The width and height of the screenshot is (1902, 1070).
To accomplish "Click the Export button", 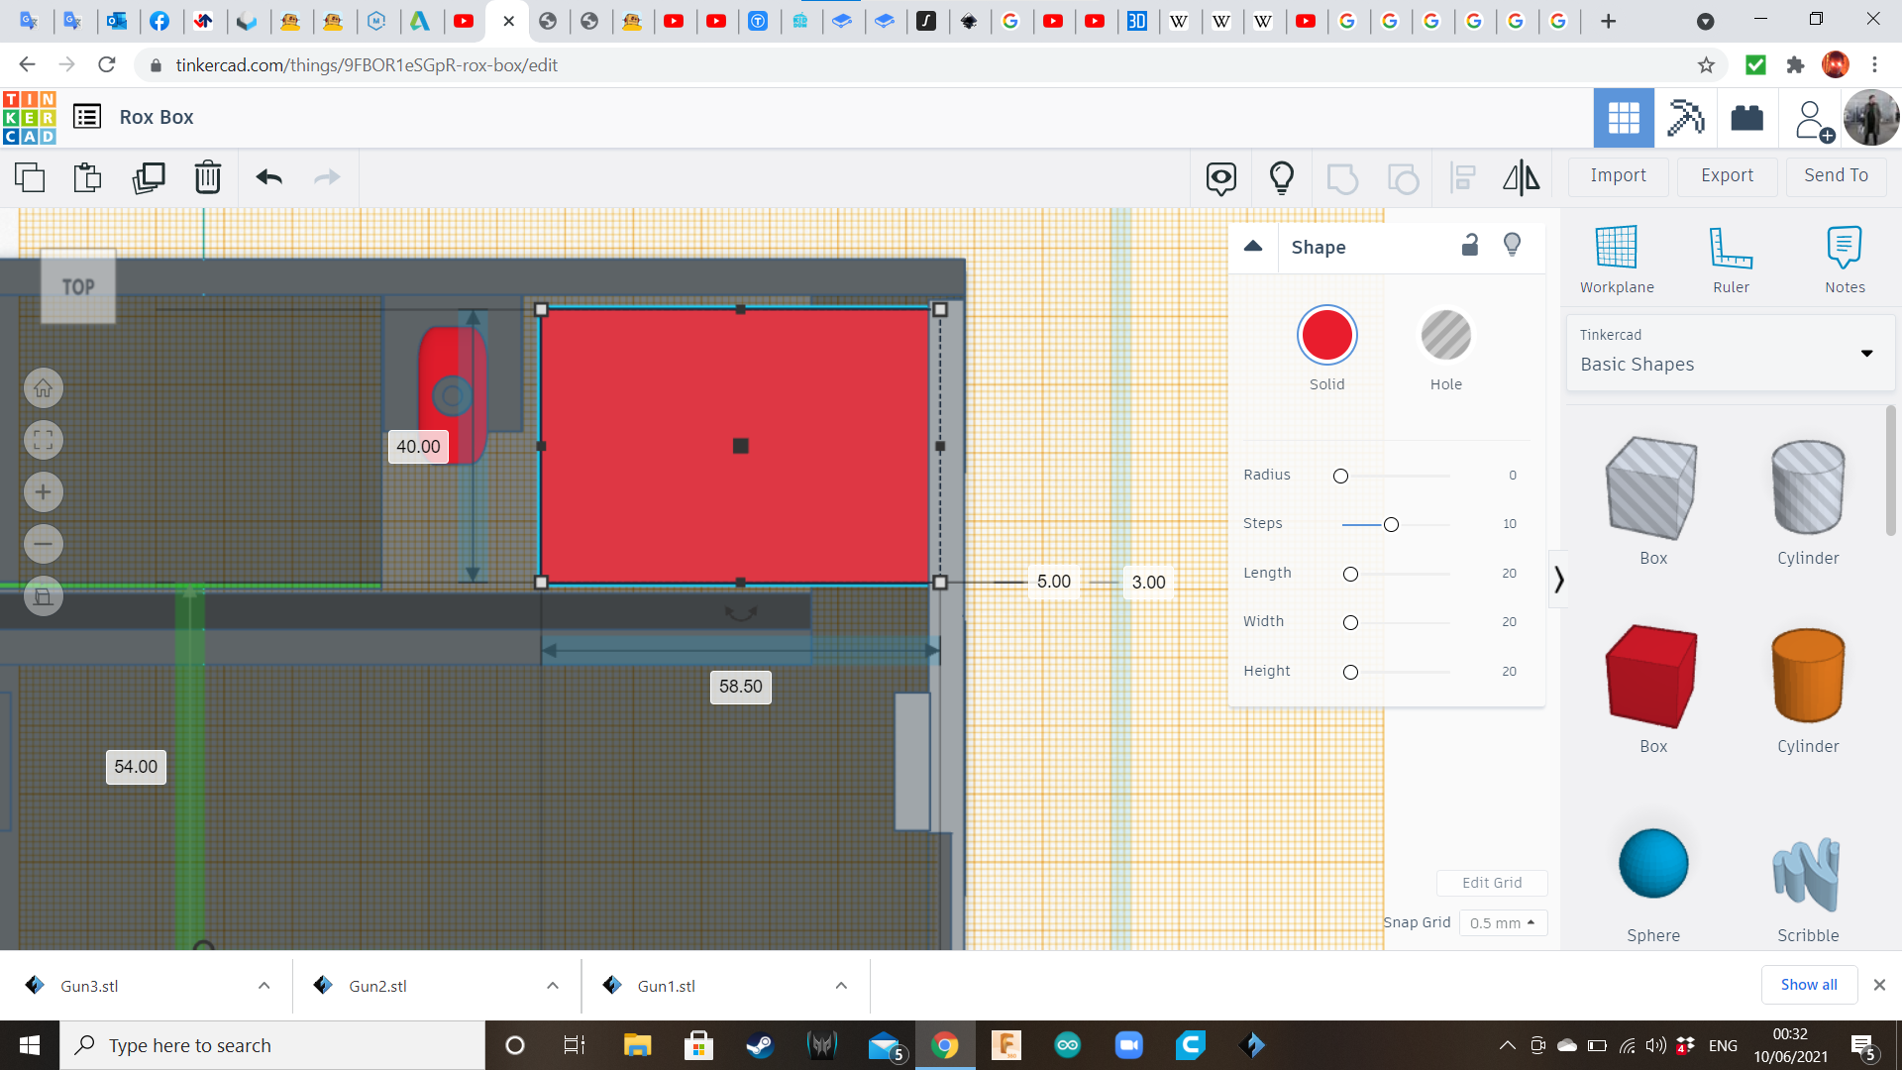I will tap(1727, 175).
